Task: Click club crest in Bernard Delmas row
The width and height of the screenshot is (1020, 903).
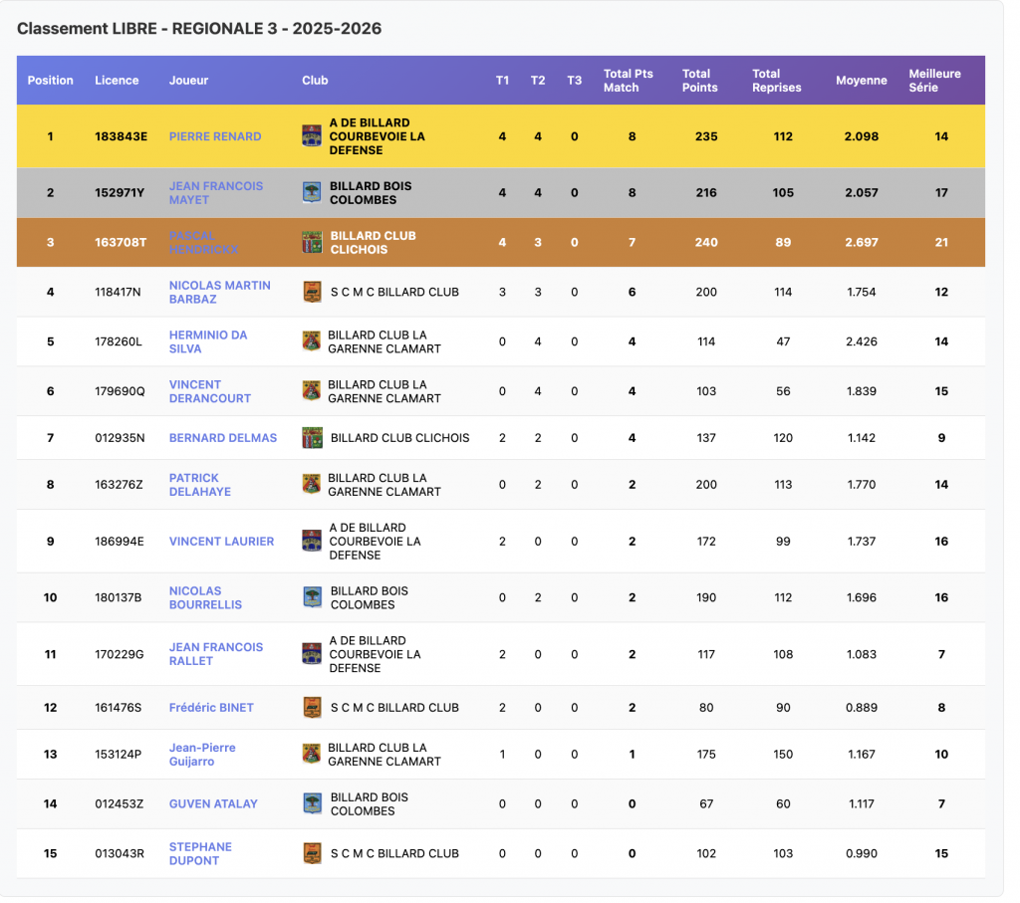Action: pyautogui.click(x=313, y=437)
